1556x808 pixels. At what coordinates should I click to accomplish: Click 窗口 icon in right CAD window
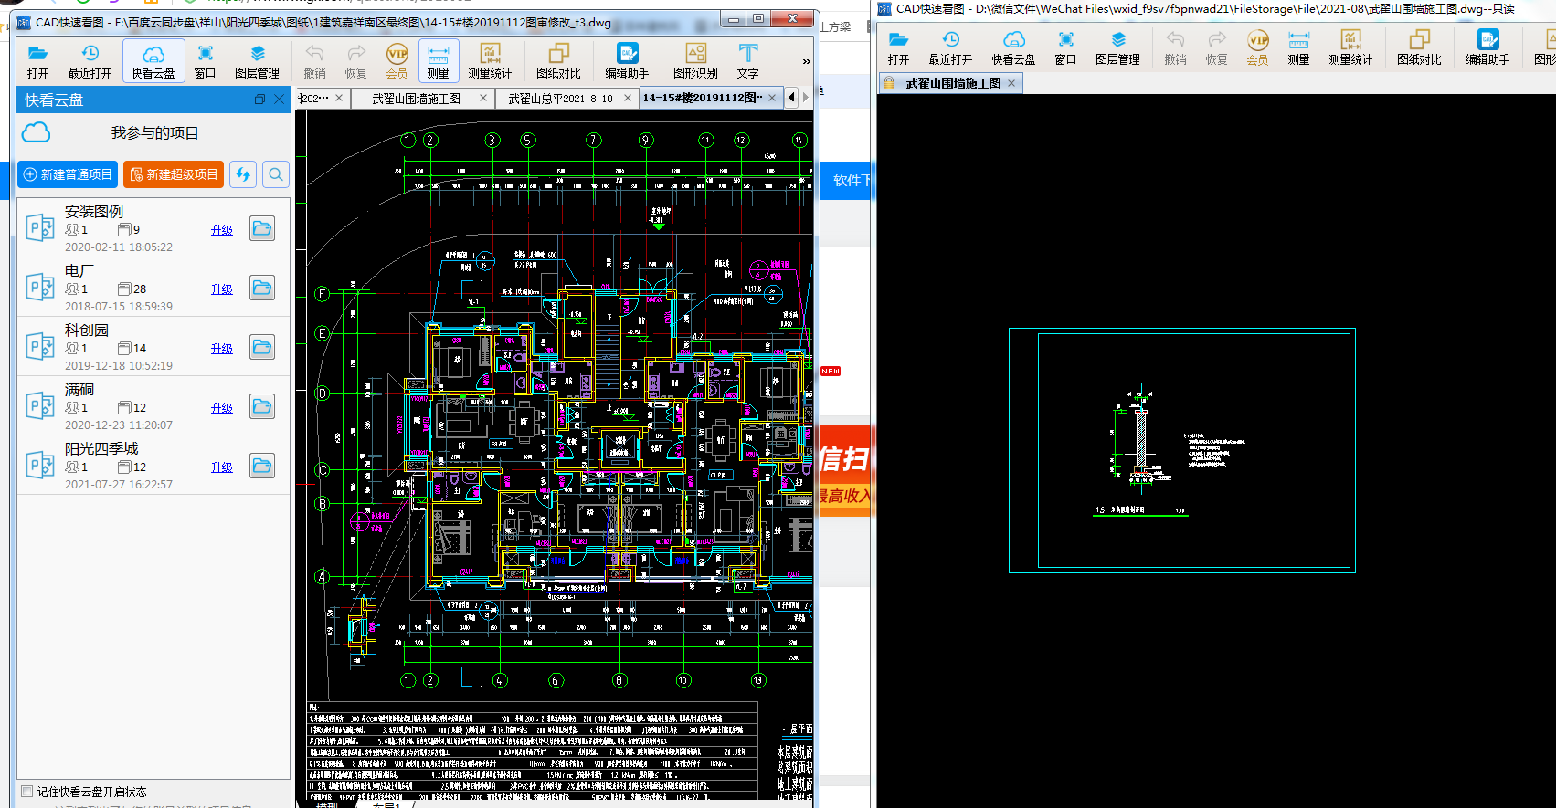pos(1066,48)
